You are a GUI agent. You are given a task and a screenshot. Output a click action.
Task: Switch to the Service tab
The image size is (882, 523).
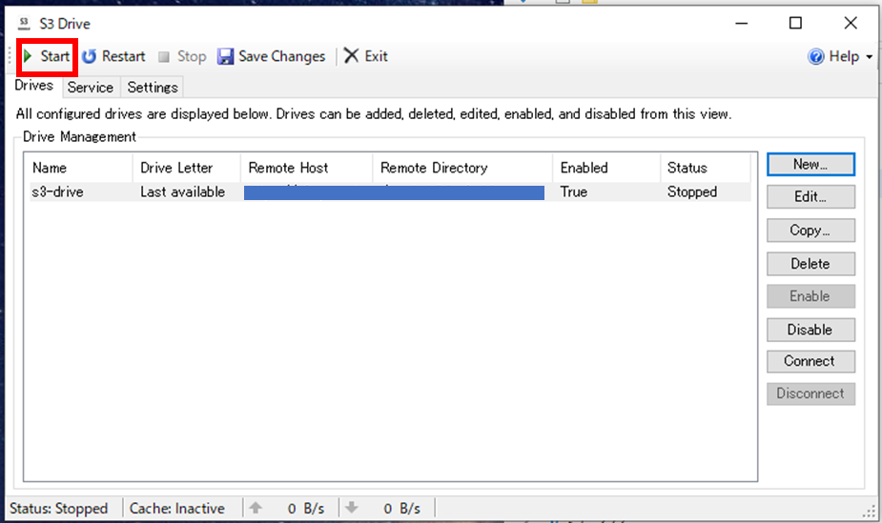(x=91, y=87)
